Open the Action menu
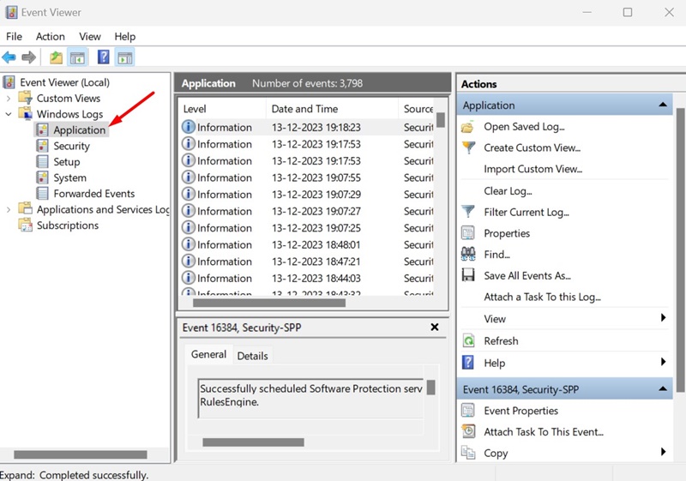This screenshot has height=481, width=686. pyautogui.click(x=51, y=37)
